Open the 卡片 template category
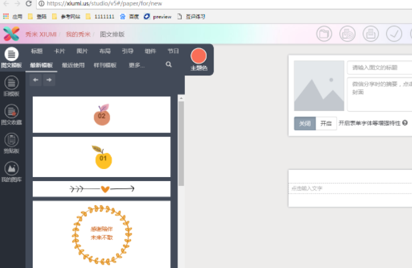Image resolution: width=412 pixels, height=268 pixels. [x=59, y=51]
